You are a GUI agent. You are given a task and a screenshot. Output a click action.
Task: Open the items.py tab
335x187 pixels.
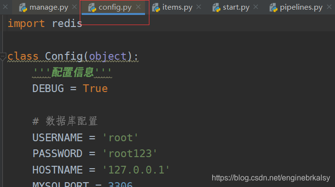[177, 7]
